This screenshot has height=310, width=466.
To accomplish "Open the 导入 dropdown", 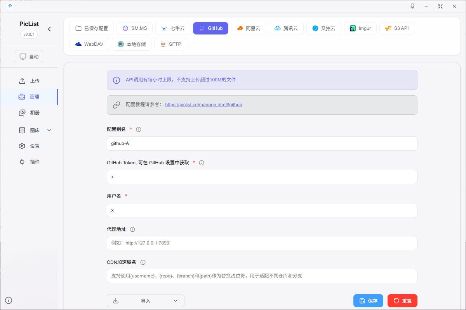I will (146, 301).
